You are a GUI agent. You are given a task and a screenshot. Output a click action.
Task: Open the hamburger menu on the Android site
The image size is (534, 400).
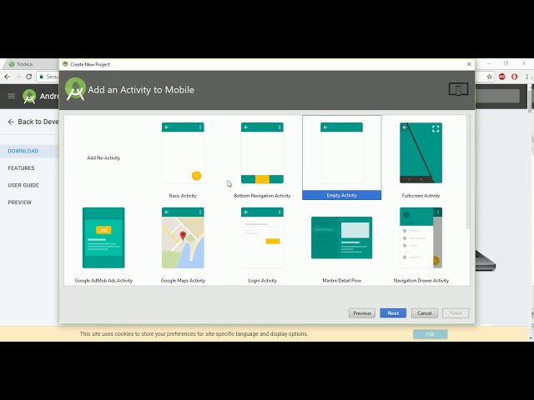point(11,96)
